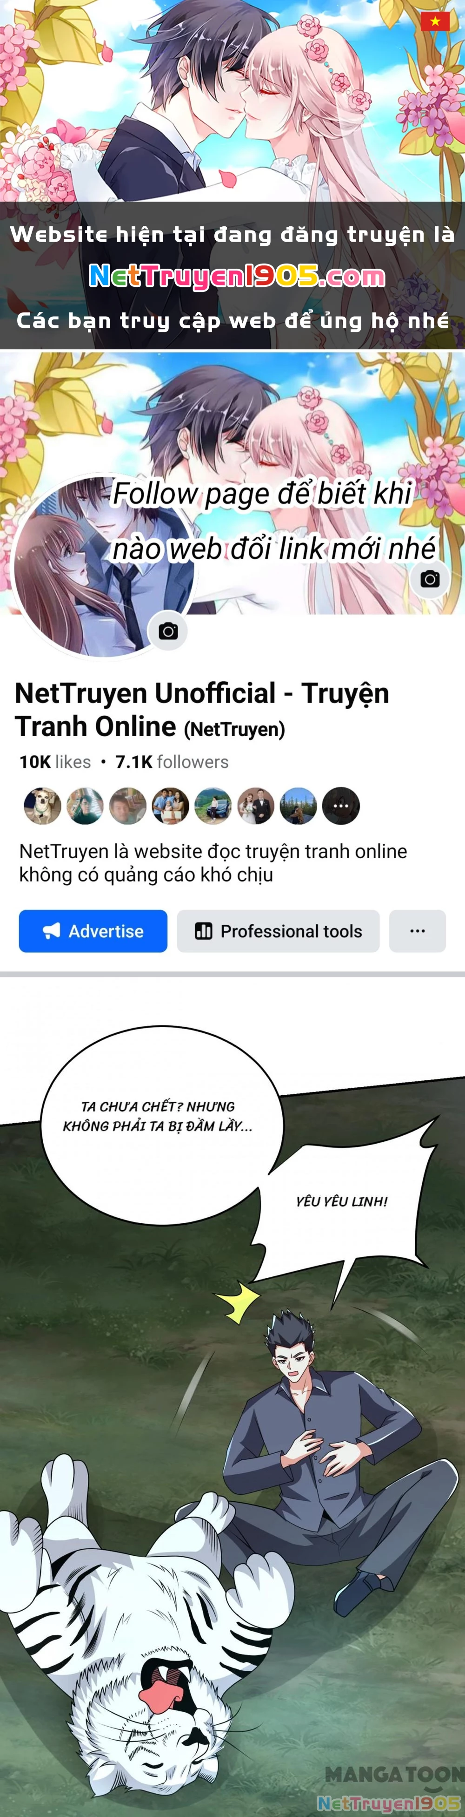
Task: Expand more followers ellipsis avatar
Action: pos(341,806)
